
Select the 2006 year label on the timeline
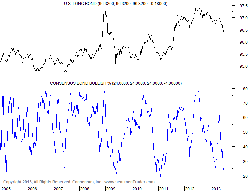[32, 189]
